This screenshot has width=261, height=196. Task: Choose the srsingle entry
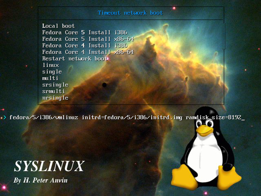click(55, 85)
